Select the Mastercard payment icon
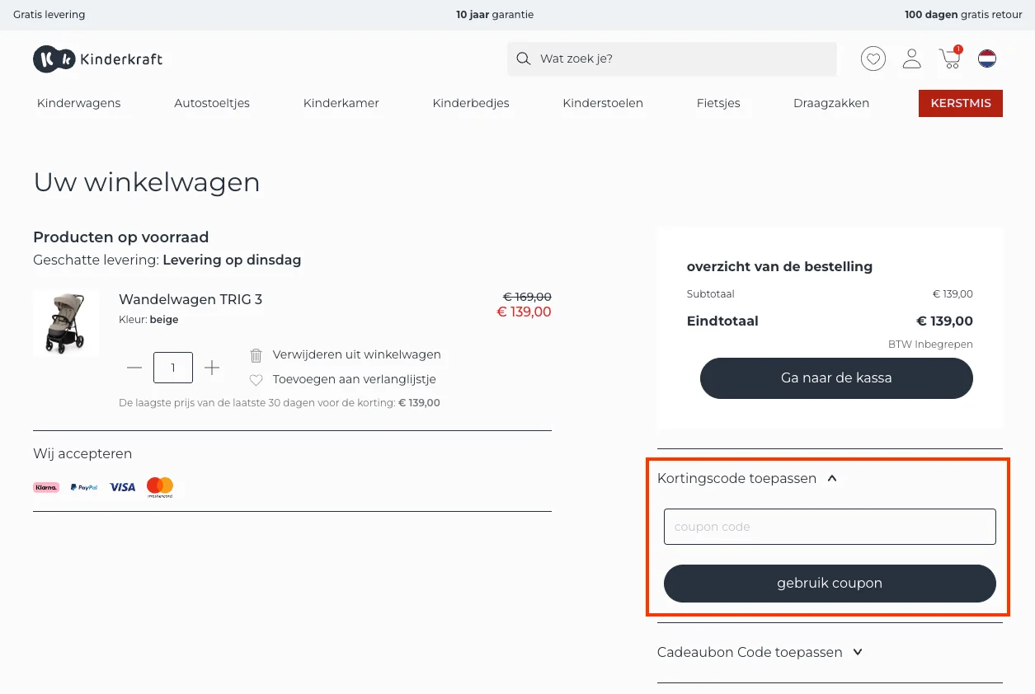 click(159, 487)
